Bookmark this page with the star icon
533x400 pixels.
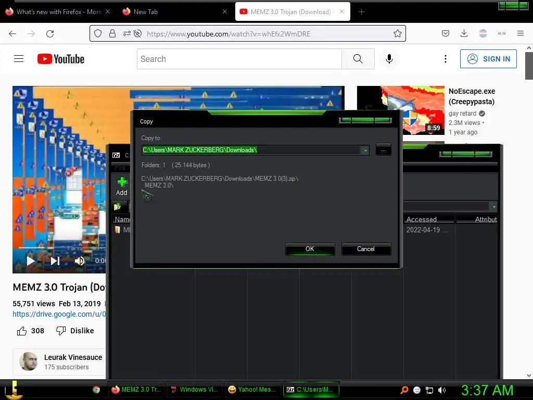pos(397,33)
